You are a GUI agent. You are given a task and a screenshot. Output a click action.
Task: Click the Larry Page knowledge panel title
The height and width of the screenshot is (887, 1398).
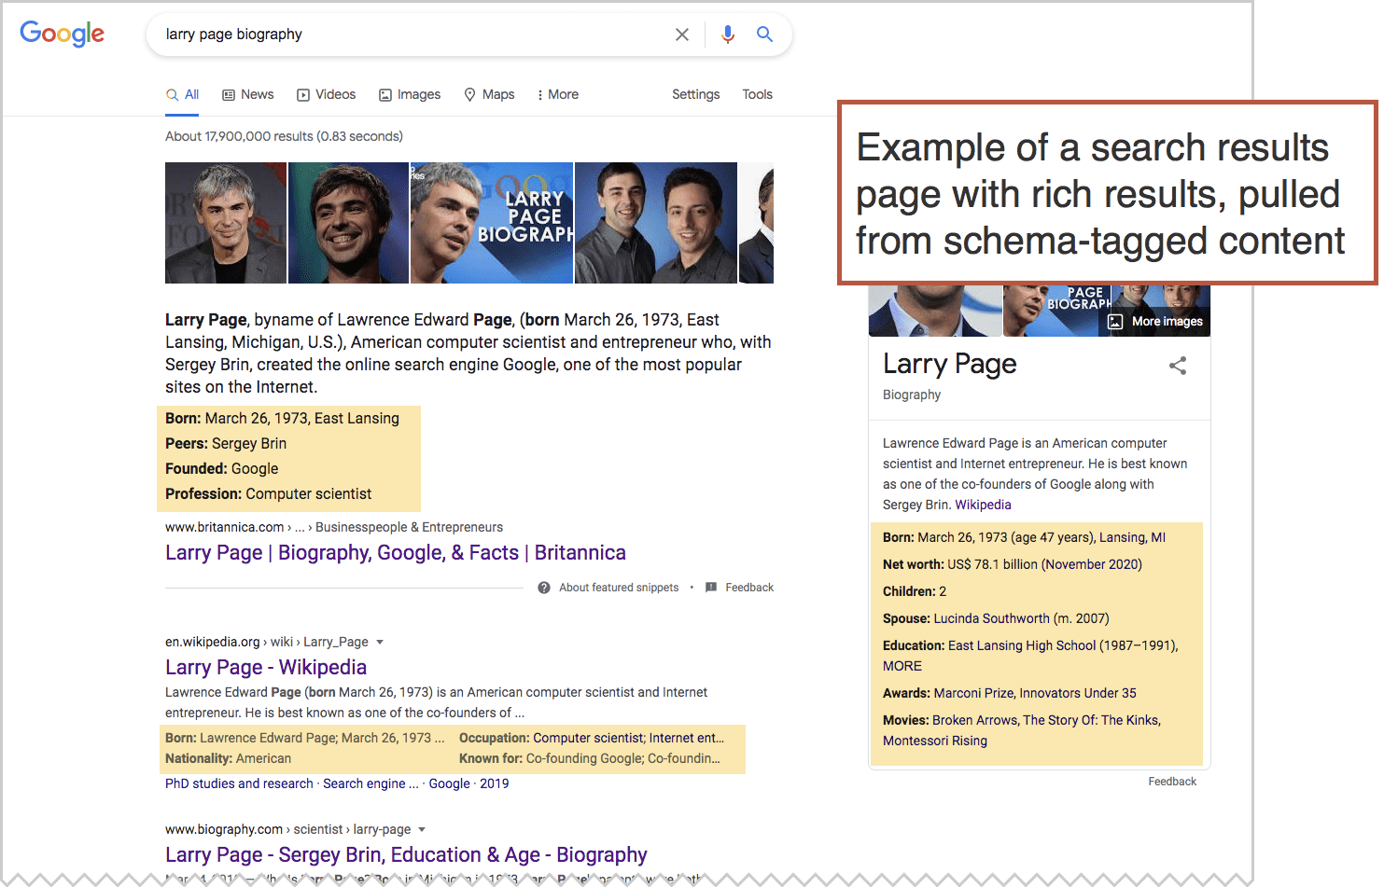tap(950, 364)
